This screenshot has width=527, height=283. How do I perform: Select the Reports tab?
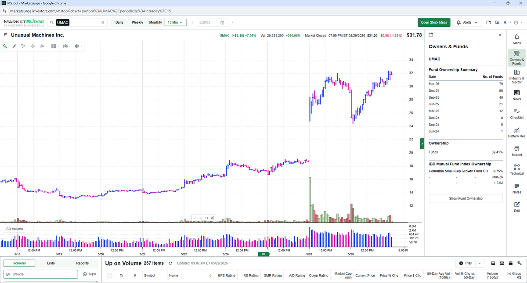[x=82, y=263]
